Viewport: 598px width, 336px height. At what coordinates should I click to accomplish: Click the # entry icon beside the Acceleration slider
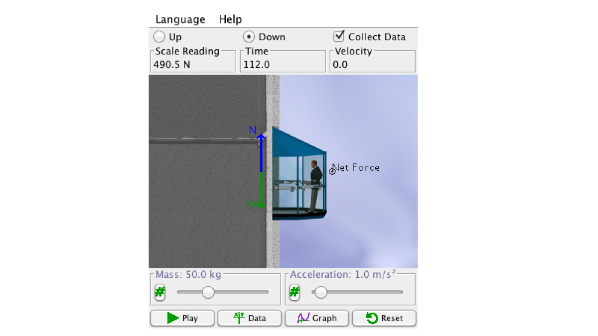click(294, 293)
